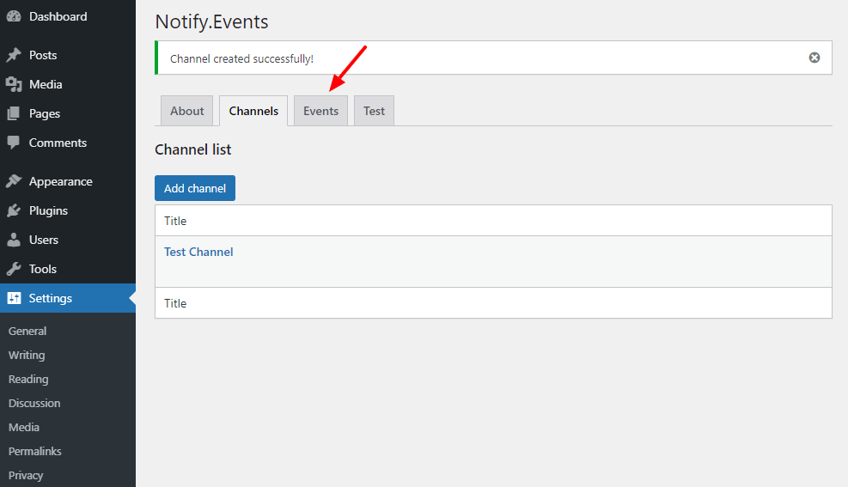Go to Permalinks settings submenu
848x487 pixels.
(34, 451)
